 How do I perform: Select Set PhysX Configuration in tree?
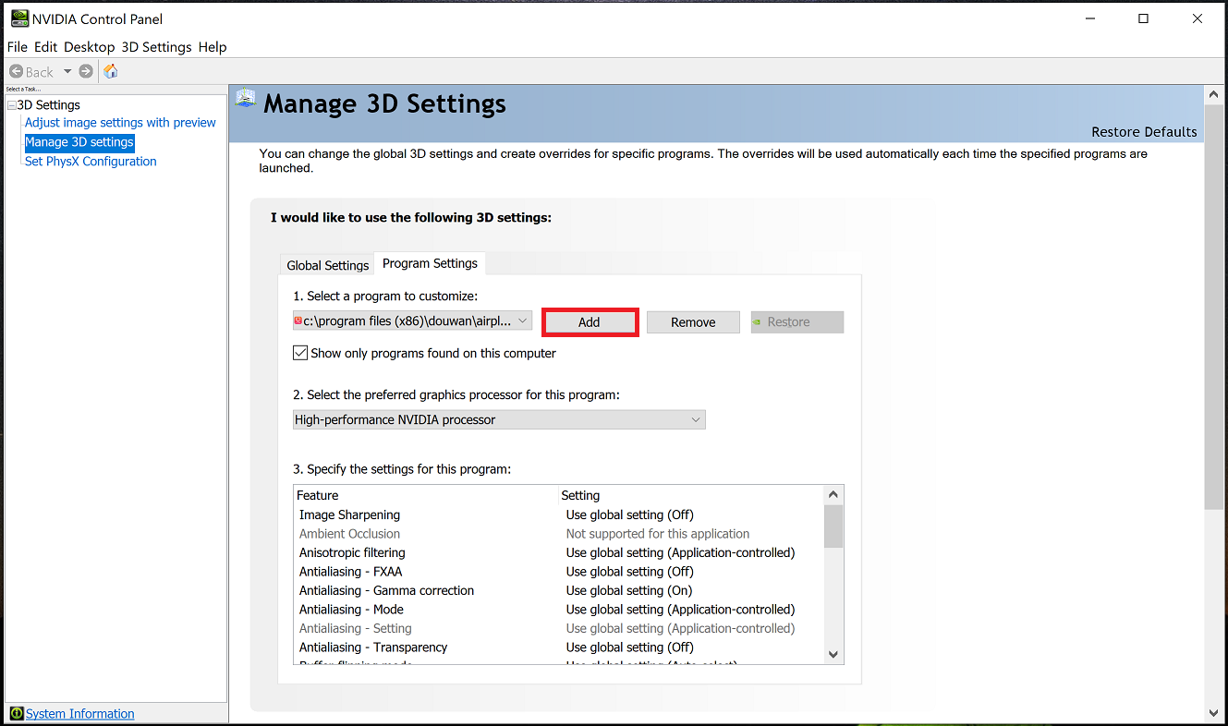coord(91,161)
